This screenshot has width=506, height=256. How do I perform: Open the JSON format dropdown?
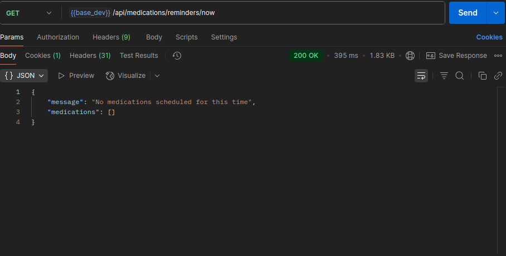point(24,76)
